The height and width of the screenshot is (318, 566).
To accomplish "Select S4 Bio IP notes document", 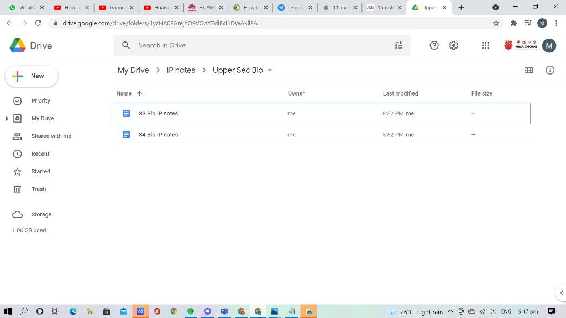I will 158,135.
